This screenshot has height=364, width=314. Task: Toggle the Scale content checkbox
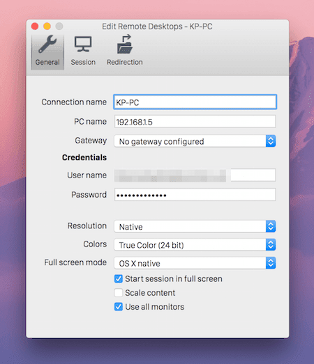[118, 293]
